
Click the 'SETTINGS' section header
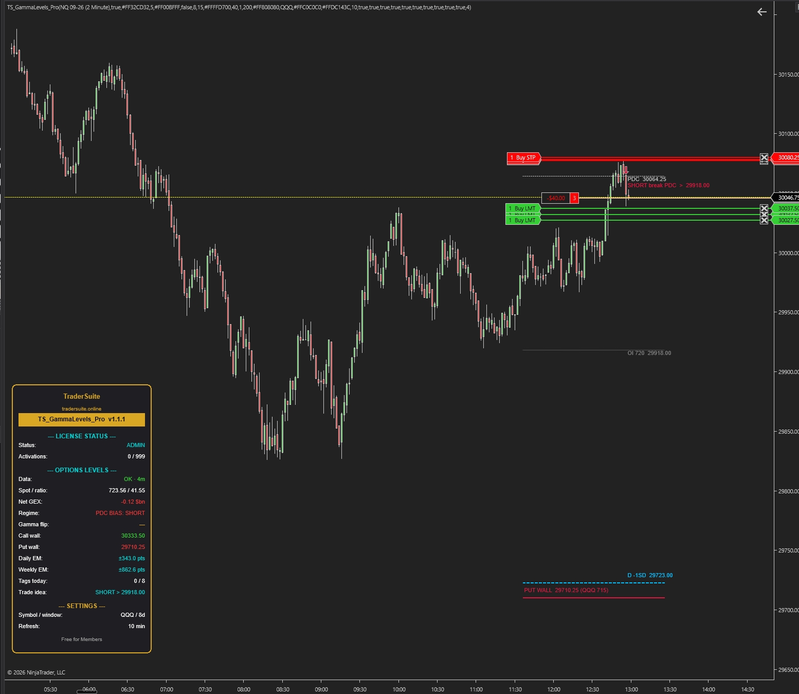click(x=82, y=606)
